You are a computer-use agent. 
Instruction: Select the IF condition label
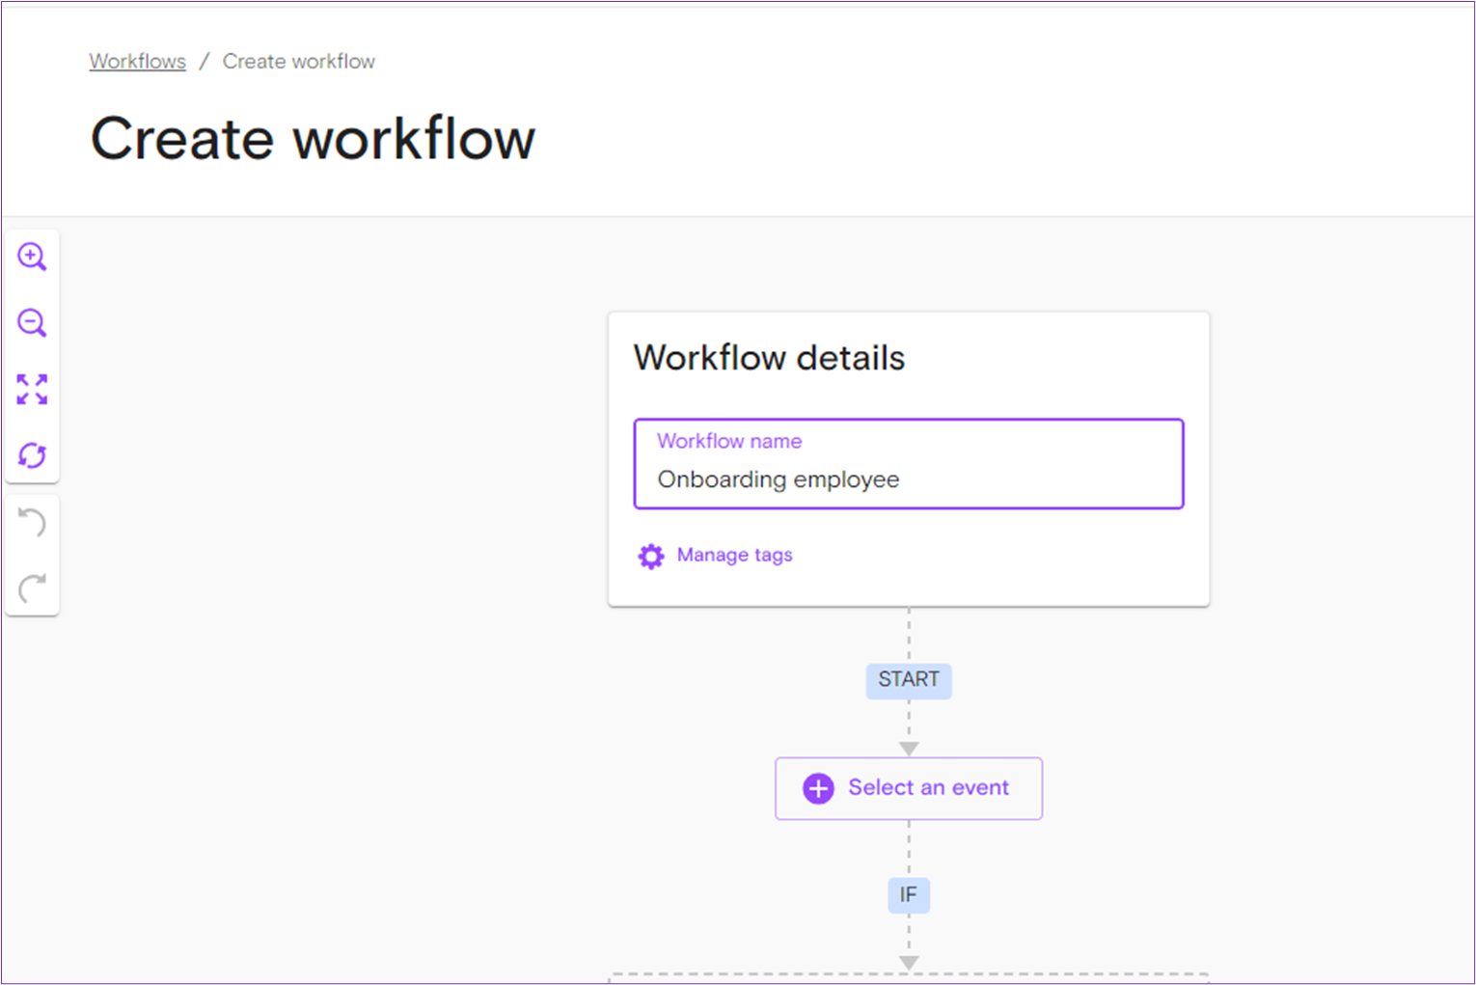coord(908,895)
